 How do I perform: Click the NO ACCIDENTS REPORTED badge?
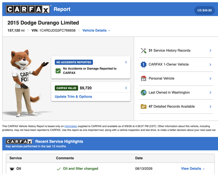[x=74, y=62]
